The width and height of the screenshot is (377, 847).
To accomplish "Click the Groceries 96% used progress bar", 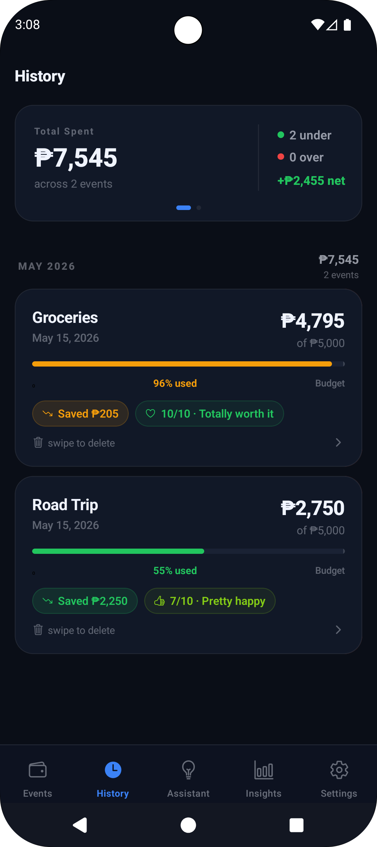I will (x=188, y=364).
